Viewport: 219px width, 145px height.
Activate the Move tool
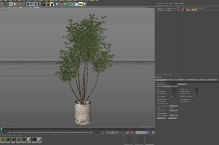[x=11, y=4]
